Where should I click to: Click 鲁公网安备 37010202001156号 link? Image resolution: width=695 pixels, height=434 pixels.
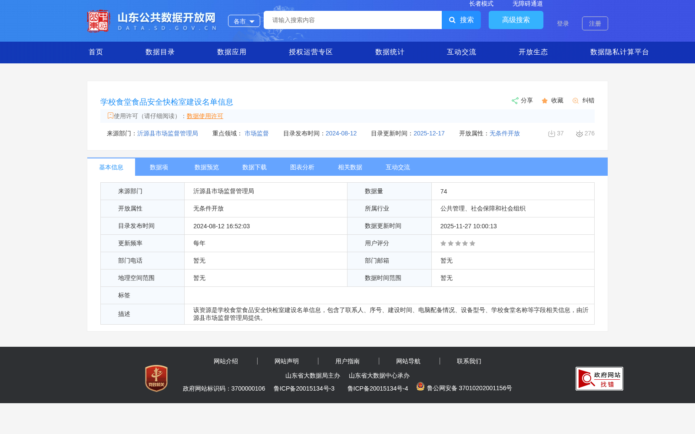[x=470, y=388]
